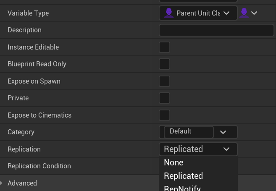Enable the Instance Editable checkbox
The width and height of the screenshot is (276, 191).
click(164, 47)
